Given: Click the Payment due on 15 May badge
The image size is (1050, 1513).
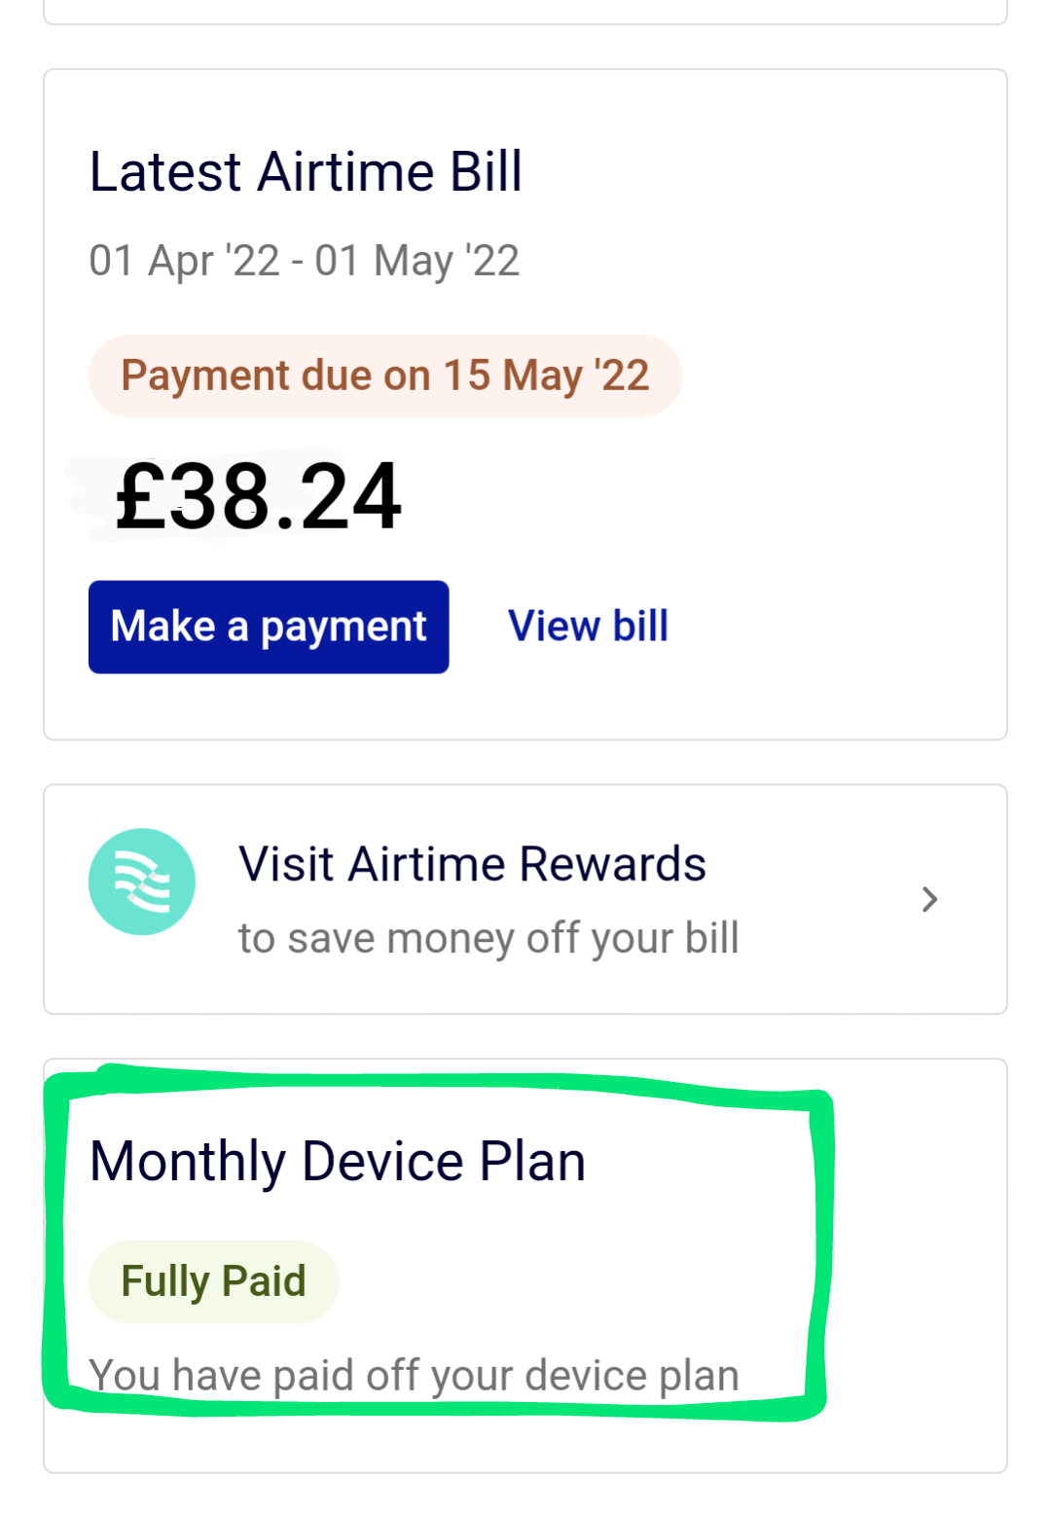Looking at the screenshot, I should pyautogui.click(x=384, y=376).
